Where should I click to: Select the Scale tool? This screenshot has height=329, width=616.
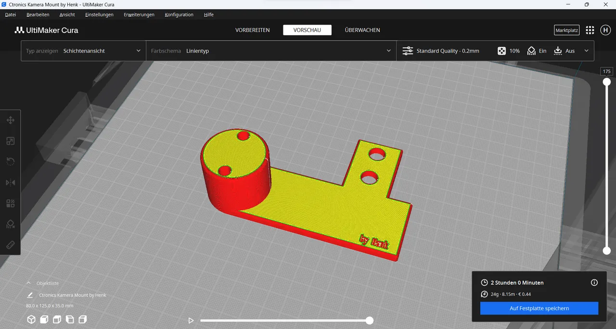click(x=10, y=141)
